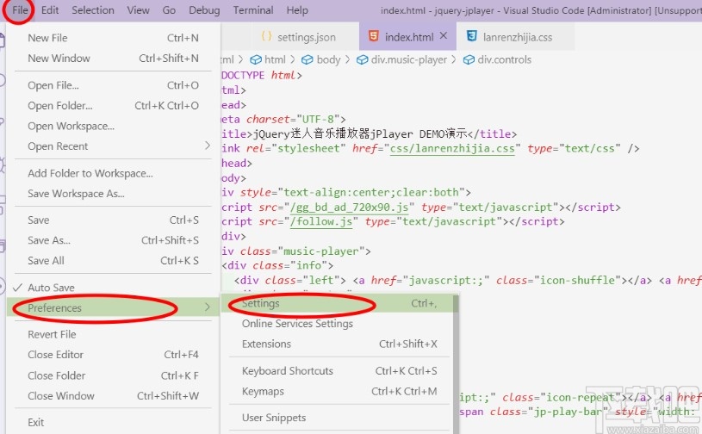This screenshot has width=702, height=434.
Task: Open the Help menu
Action: 297,9
